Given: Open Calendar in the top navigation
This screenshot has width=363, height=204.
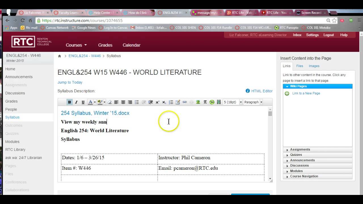Looking at the screenshot, I should click(131, 45).
